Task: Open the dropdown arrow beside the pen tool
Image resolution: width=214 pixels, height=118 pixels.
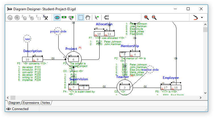Action: (202, 18)
